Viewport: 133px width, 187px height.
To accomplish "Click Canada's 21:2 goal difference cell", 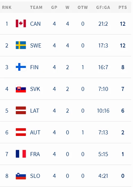I will (x=103, y=24).
